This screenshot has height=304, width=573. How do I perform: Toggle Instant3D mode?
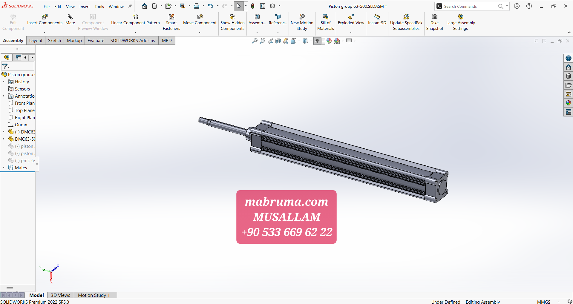[377, 20]
